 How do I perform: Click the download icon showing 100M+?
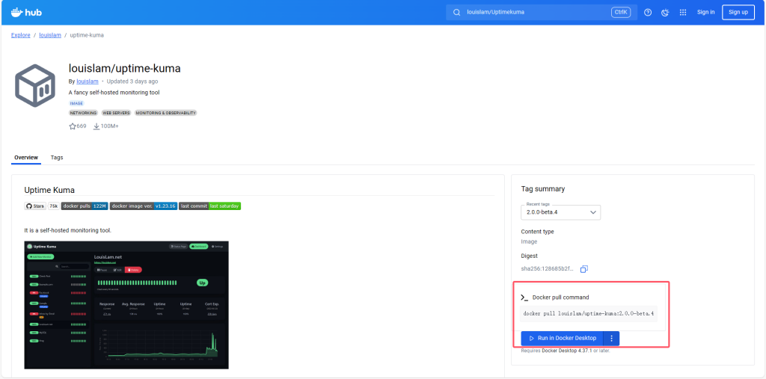pos(96,126)
